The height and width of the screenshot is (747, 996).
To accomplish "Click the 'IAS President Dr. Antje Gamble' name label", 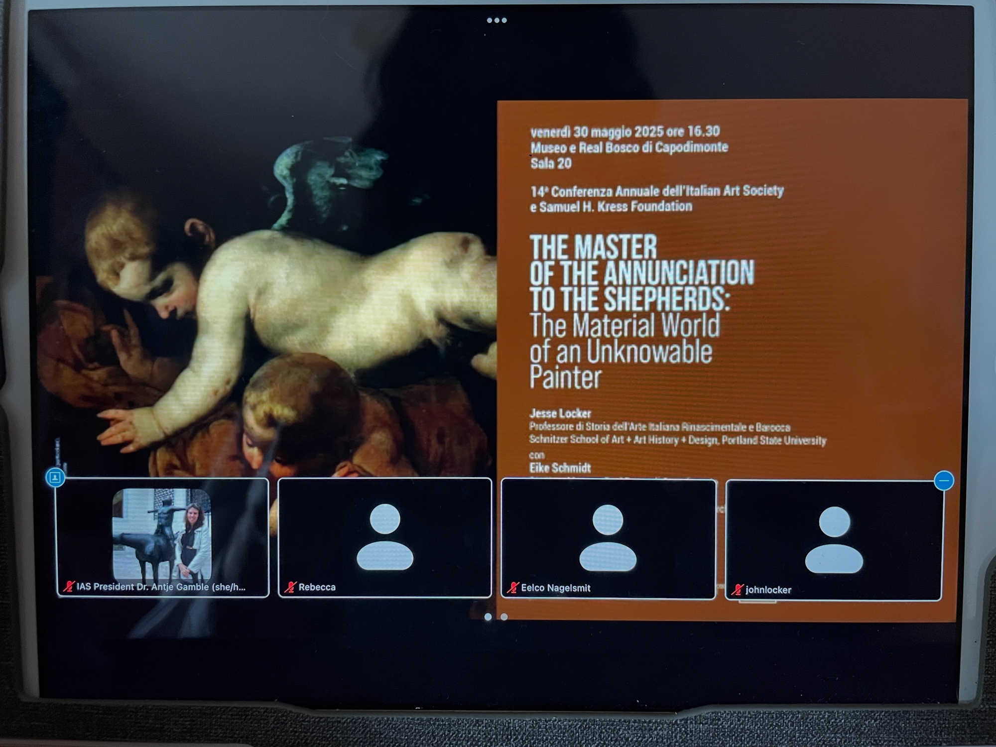I will [160, 587].
